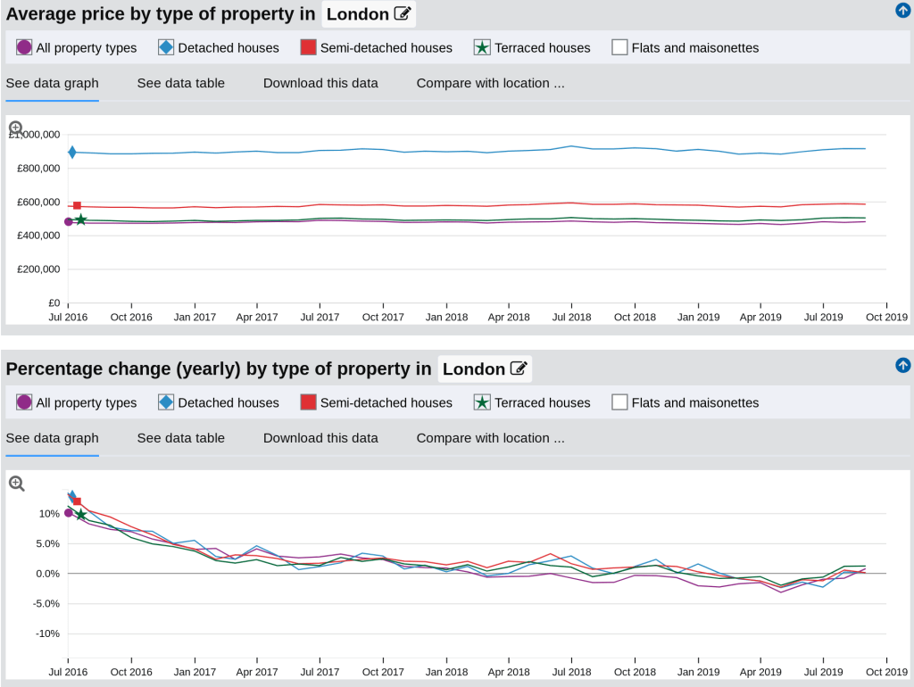Click the blue diamond data marker at July 2016 on the price graph
The width and height of the screenshot is (914, 687).
click(71, 153)
